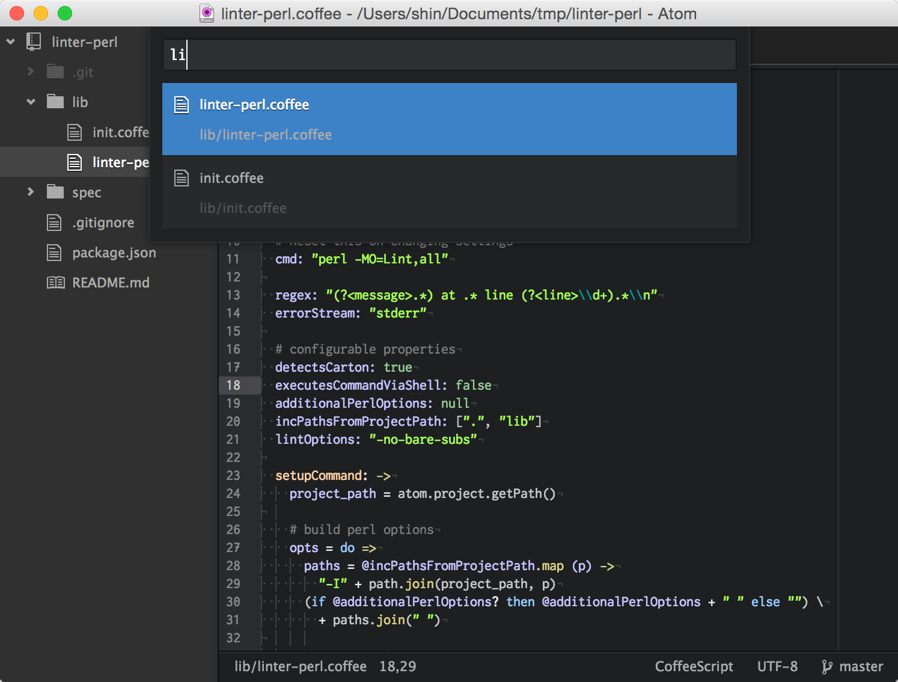The width and height of the screenshot is (898, 682).
Task: Click the README.md book icon
Action: pos(55,283)
